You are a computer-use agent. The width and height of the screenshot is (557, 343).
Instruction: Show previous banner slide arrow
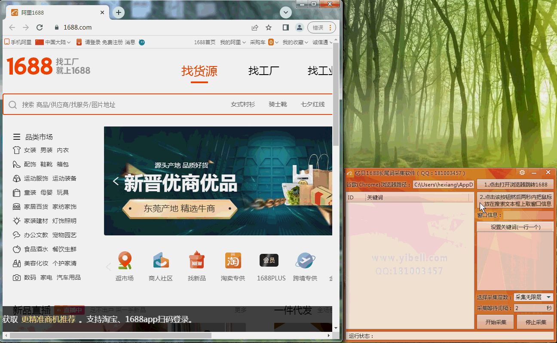pos(115,181)
